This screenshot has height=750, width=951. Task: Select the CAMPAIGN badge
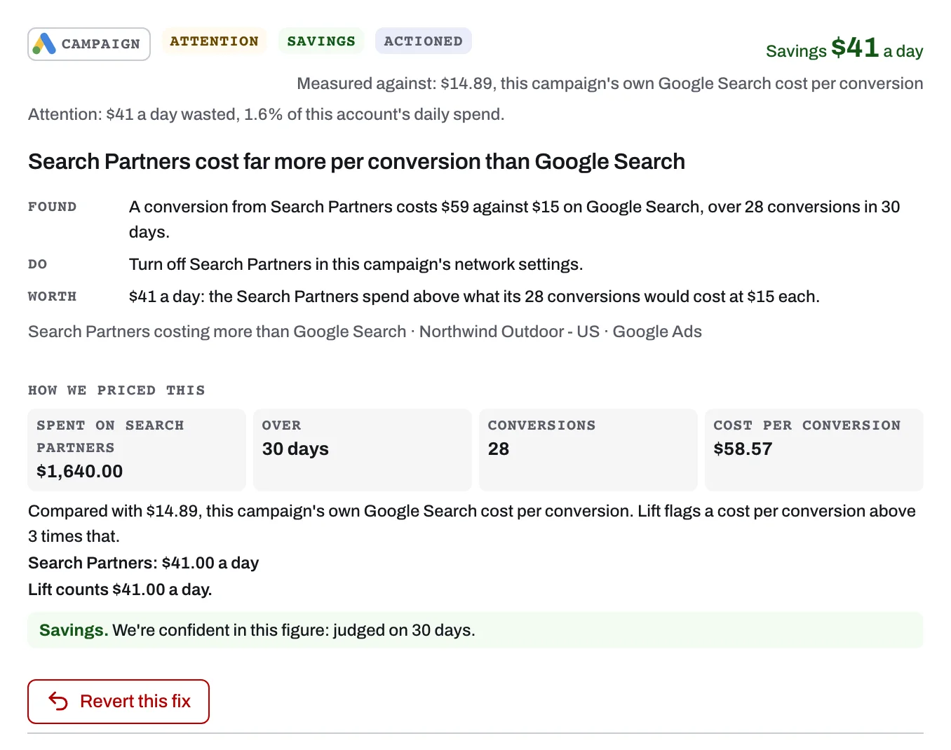pos(89,44)
